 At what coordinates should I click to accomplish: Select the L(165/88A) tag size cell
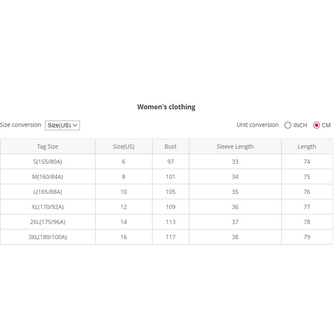pos(47,192)
